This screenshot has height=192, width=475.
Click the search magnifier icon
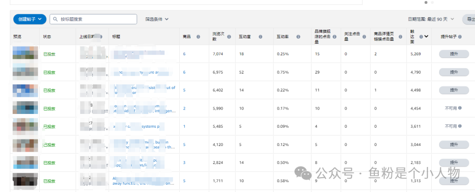point(56,19)
